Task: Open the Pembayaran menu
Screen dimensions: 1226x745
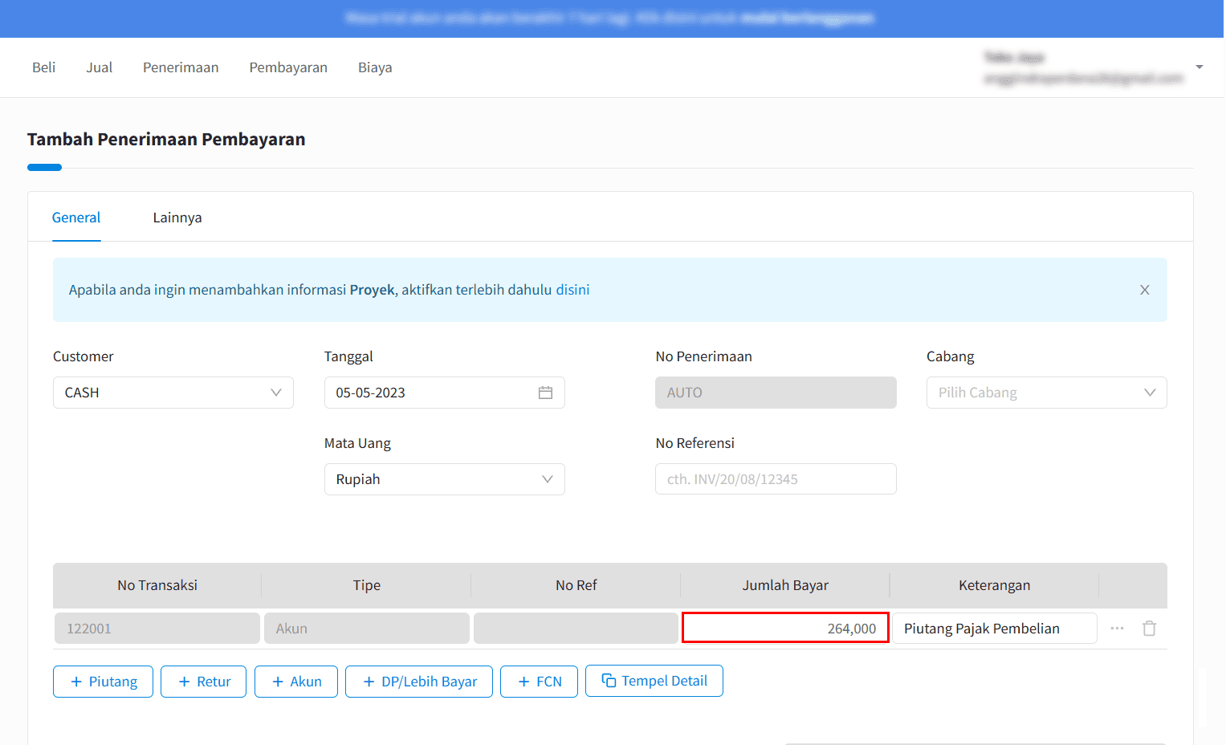Action: [x=288, y=67]
